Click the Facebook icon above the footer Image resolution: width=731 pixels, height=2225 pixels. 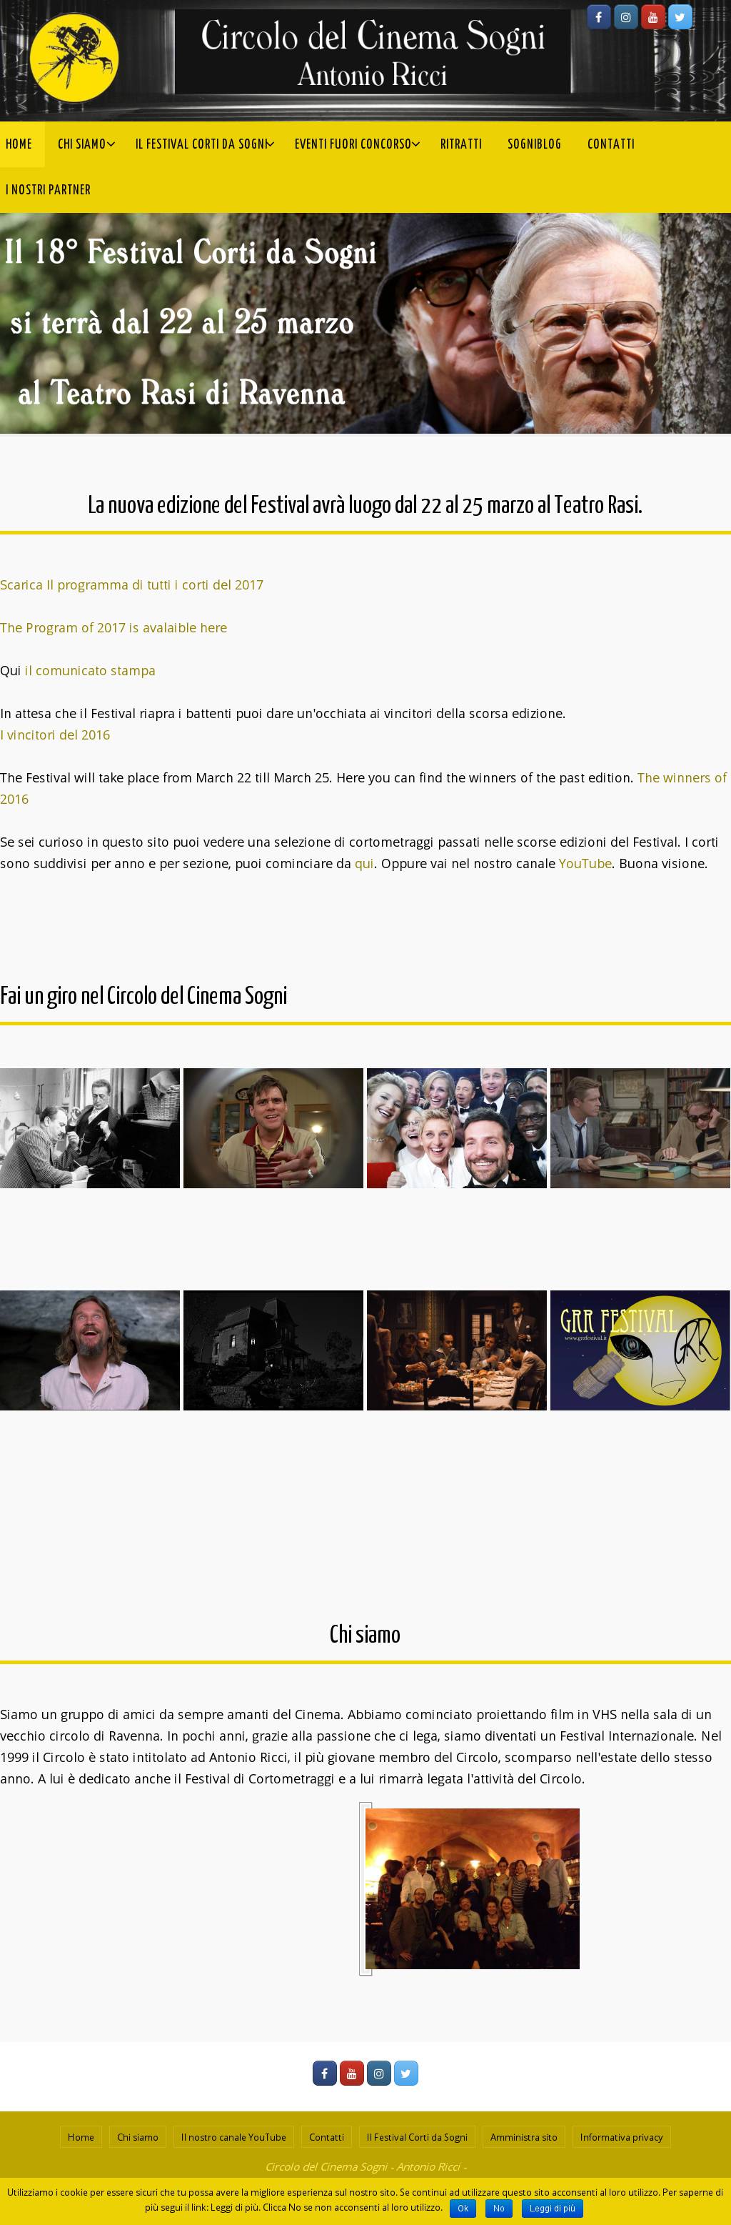tap(325, 2073)
